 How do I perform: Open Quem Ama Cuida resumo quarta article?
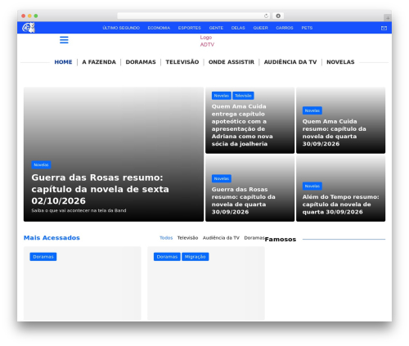point(335,133)
